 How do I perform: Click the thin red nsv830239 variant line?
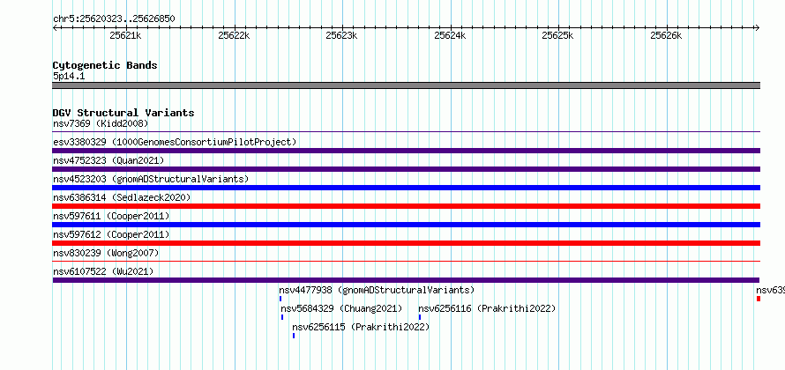(407, 261)
